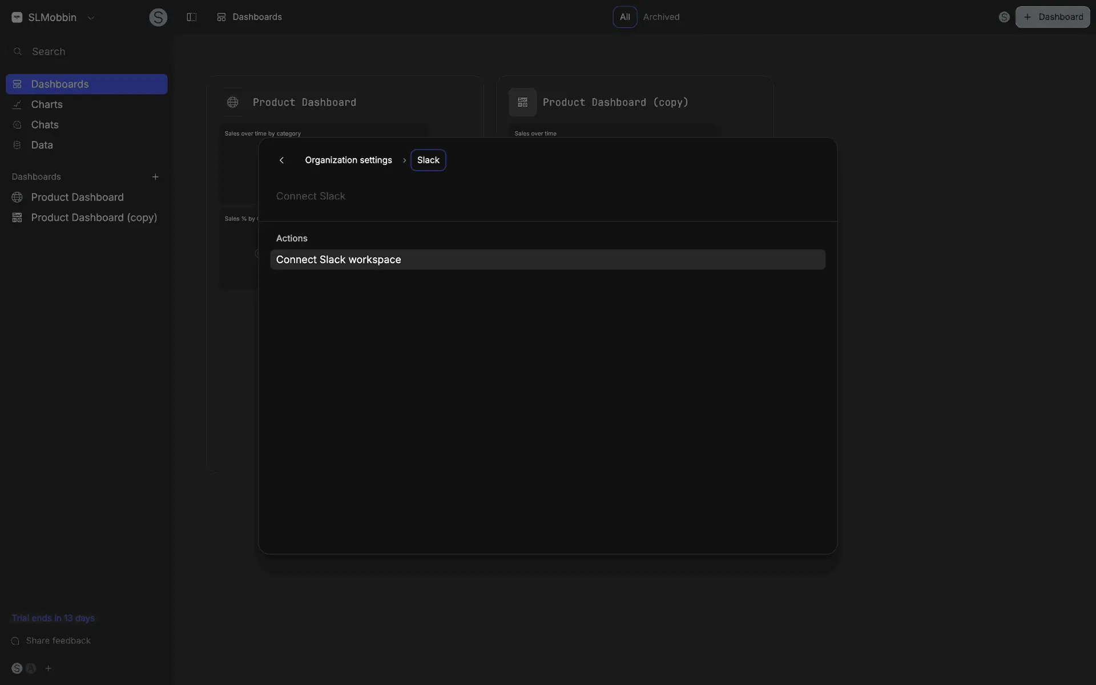The height and width of the screenshot is (685, 1096).
Task: Focus the Connect Slack input field
Action: (x=514, y=196)
